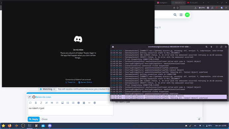The height and width of the screenshot is (129, 229).
Task: Submit the post with the Reply button
Action: (x=34, y=119)
